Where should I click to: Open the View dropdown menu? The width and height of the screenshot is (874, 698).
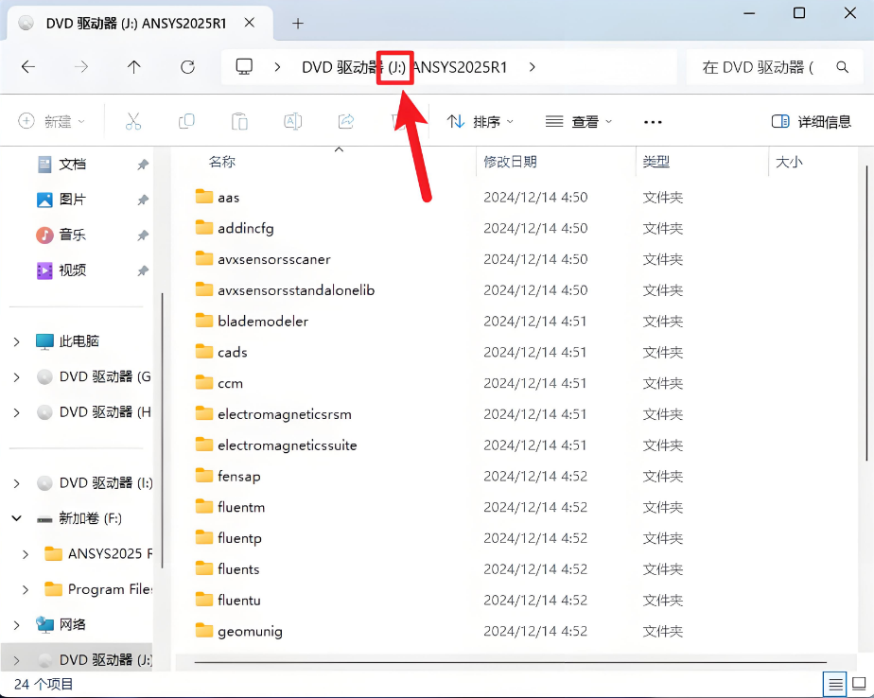(579, 122)
